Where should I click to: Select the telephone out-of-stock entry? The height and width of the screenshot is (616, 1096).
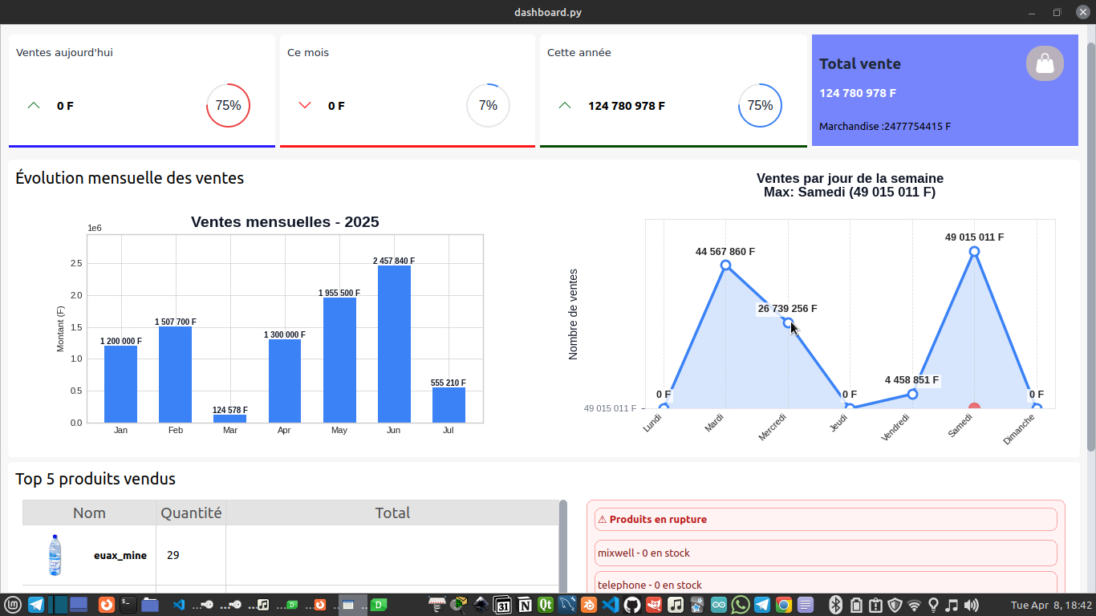(825, 585)
